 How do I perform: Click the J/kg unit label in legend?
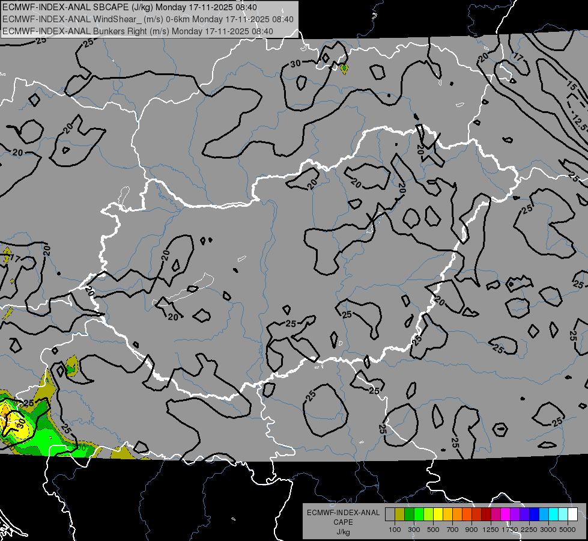click(x=343, y=532)
